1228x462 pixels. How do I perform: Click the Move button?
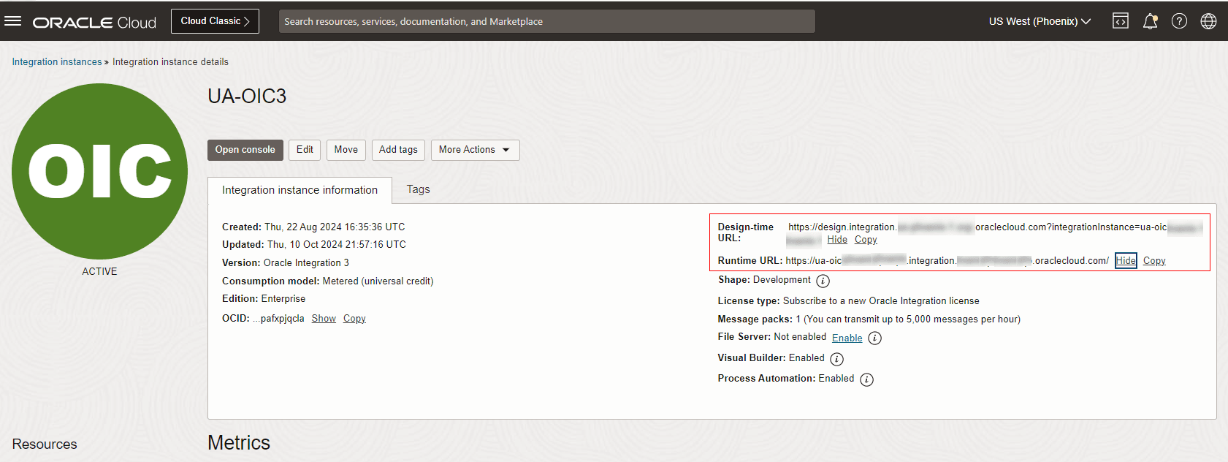tap(346, 150)
